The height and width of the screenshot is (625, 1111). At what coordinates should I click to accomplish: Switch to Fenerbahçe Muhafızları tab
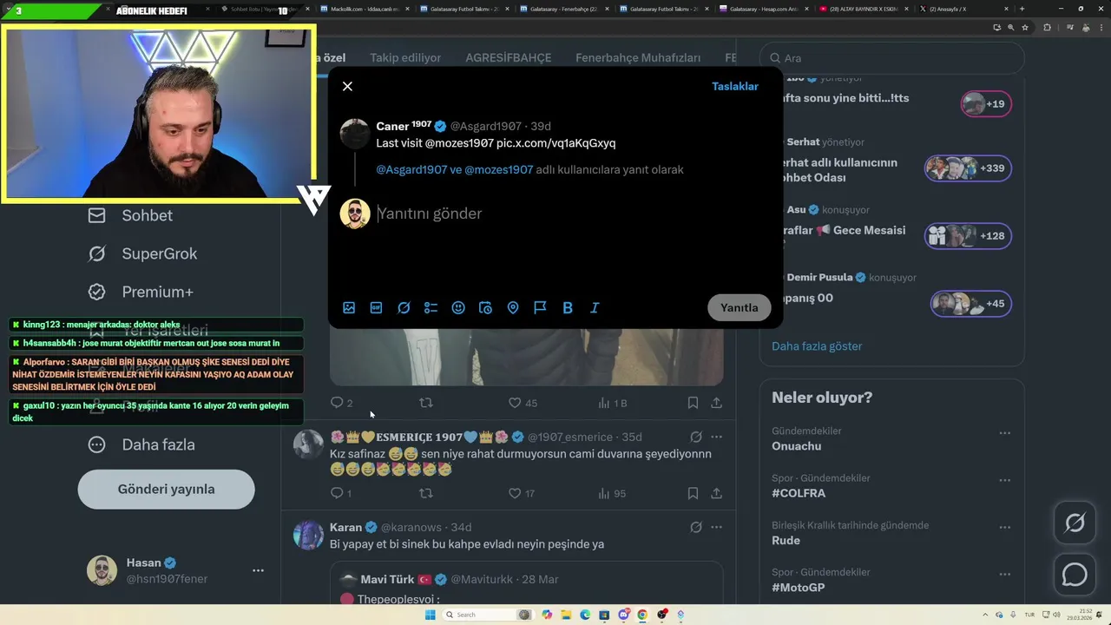tap(638, 58)
